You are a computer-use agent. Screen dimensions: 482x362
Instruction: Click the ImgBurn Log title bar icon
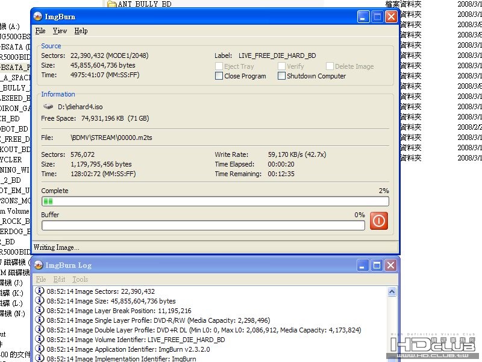pos(39,265)
